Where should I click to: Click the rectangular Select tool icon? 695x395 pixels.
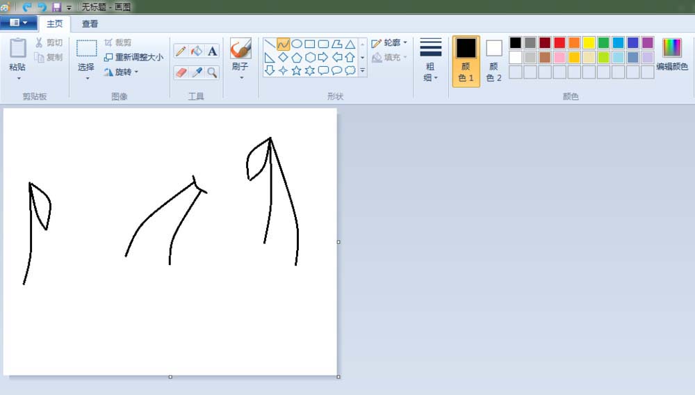click(86, 48)
